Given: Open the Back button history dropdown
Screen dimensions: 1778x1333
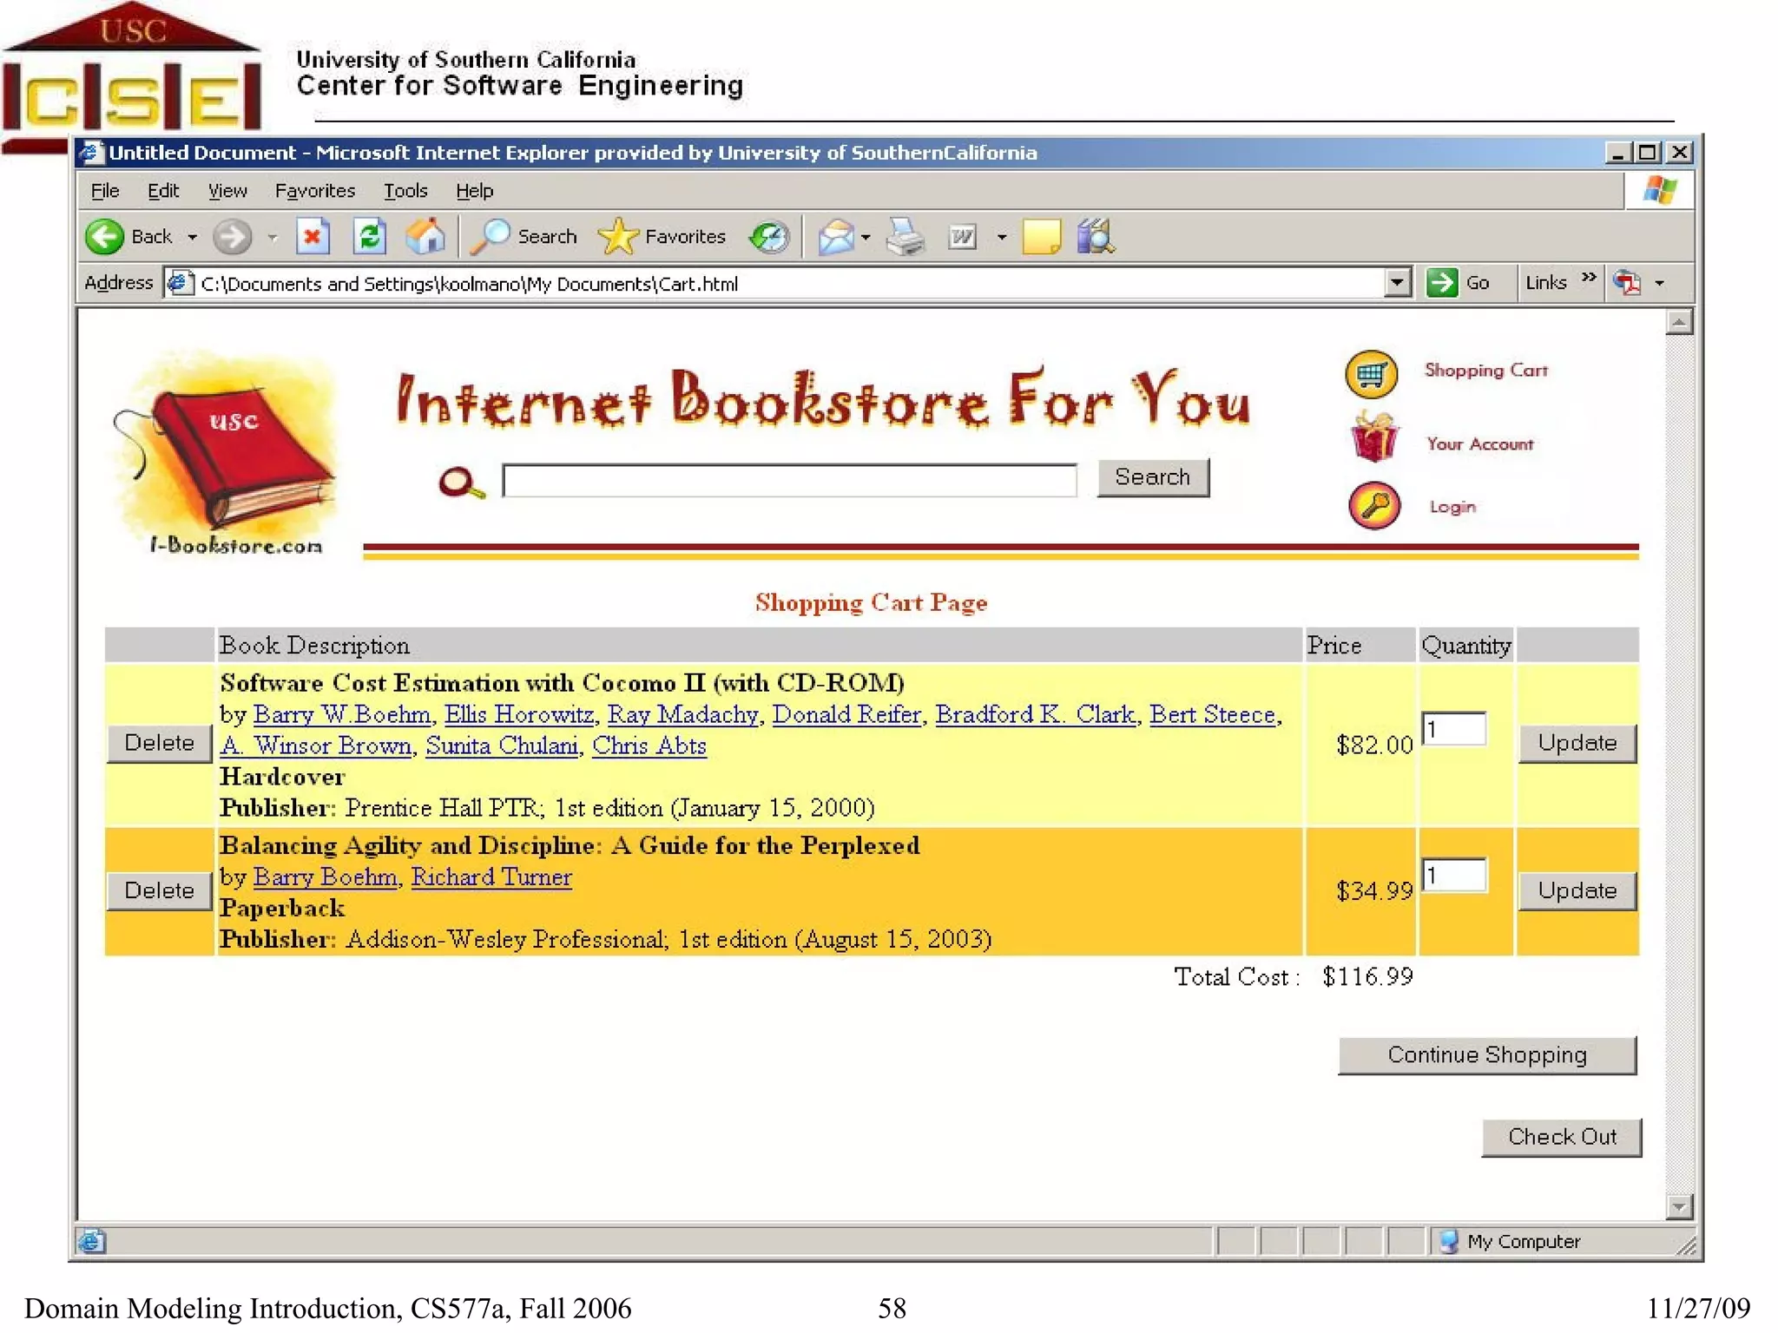Looking at the screenshot, I should pyautogui.click(x=193, y=237).
